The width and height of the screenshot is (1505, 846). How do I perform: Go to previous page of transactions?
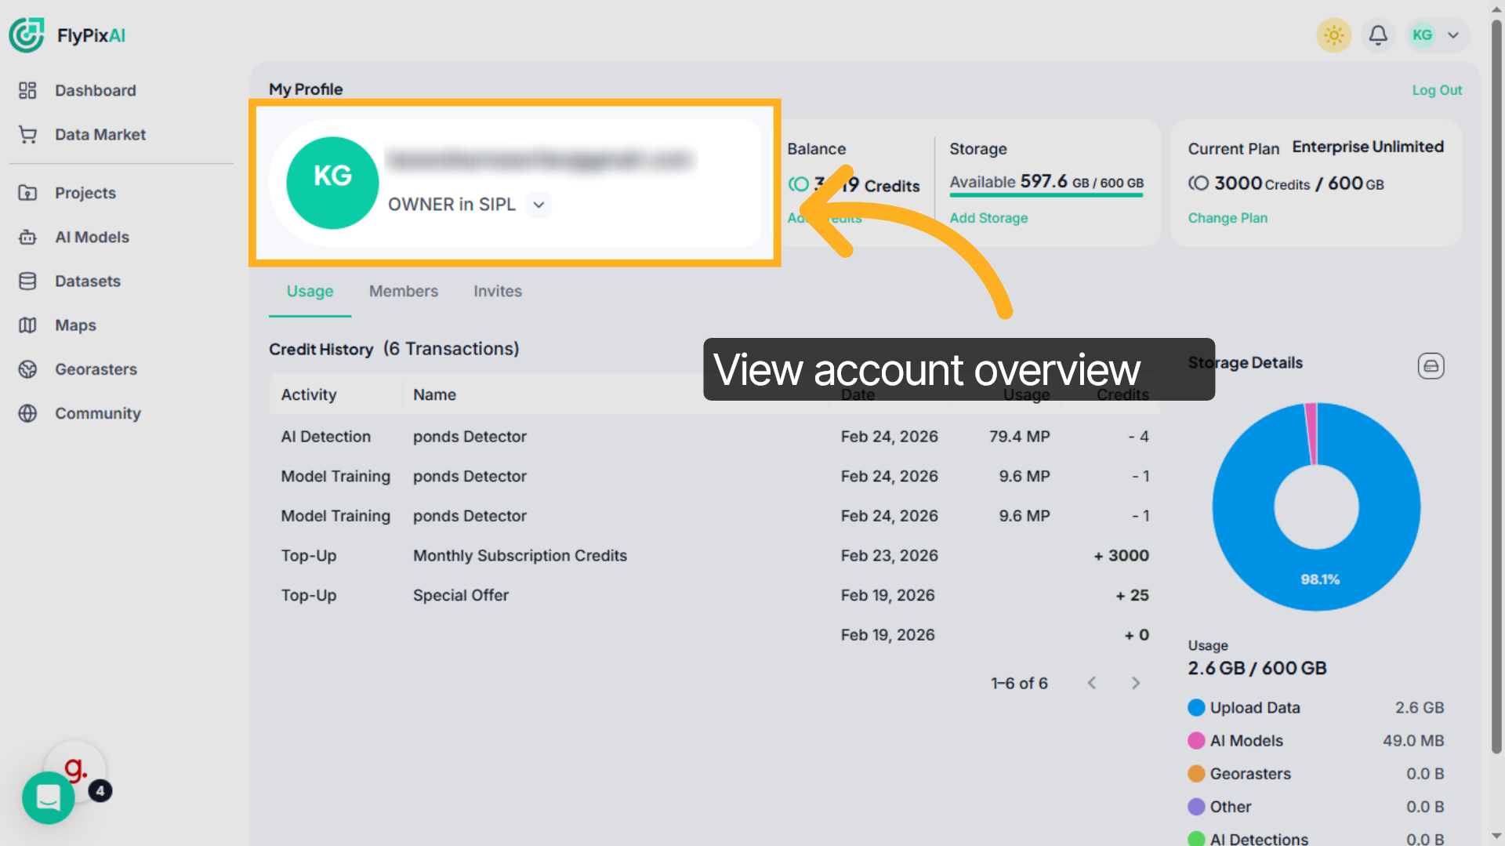[x=1092, y=683]
